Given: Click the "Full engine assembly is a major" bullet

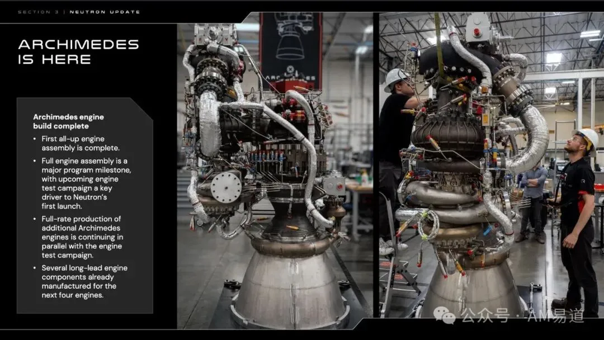Looking at the screenshot, I should [83, 183].
